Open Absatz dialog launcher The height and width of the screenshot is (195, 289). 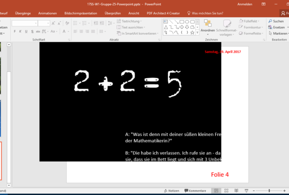(x=159, y=40)
